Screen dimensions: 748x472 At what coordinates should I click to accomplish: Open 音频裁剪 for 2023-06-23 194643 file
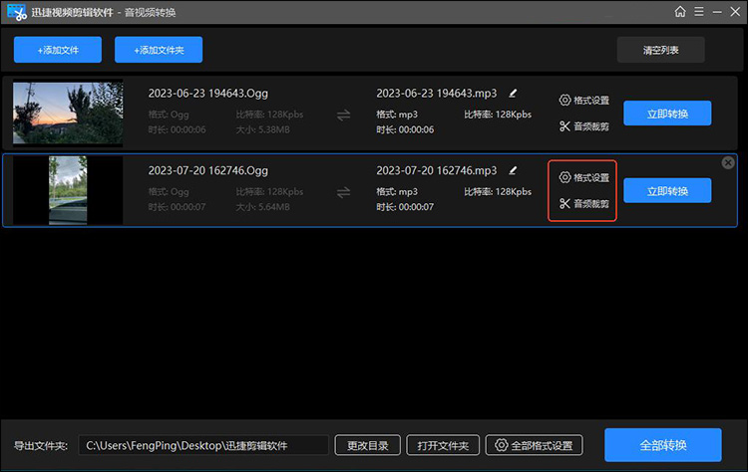coord(583,126)
